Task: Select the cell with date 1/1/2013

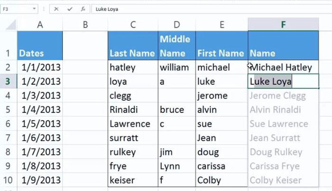Action: [40, 67]
